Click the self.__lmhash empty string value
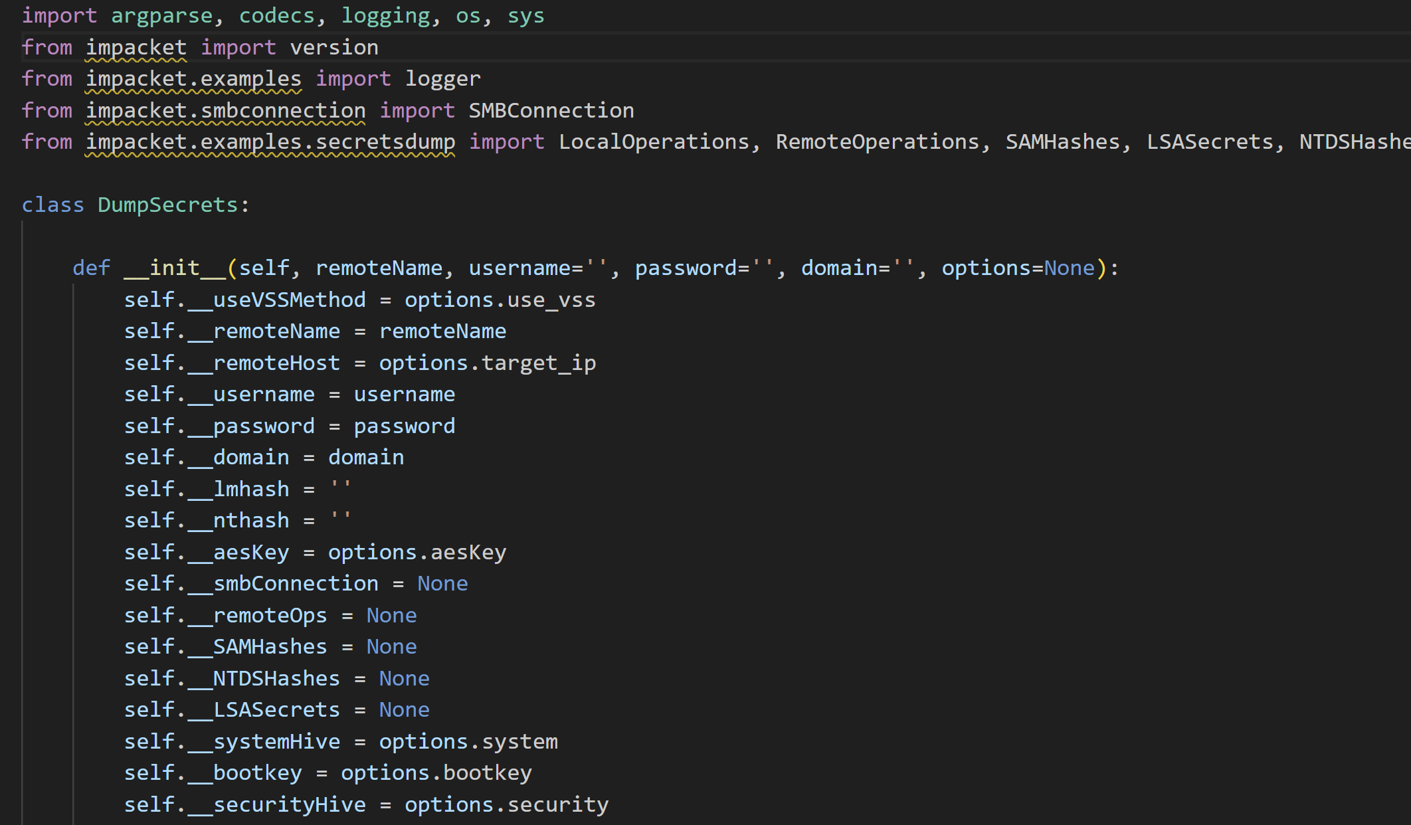Screen dimensions: 1411x825 pos(341,489)
